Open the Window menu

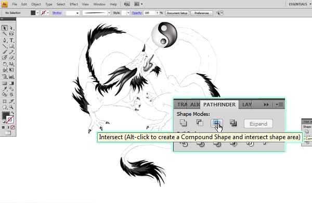point(99,4)
